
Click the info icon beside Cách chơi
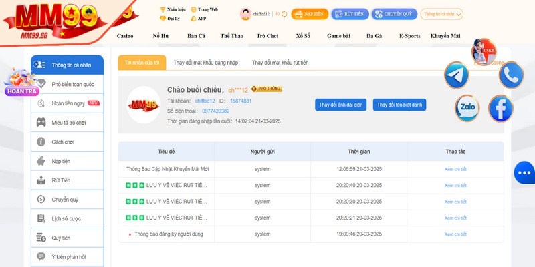pos(41,142)
